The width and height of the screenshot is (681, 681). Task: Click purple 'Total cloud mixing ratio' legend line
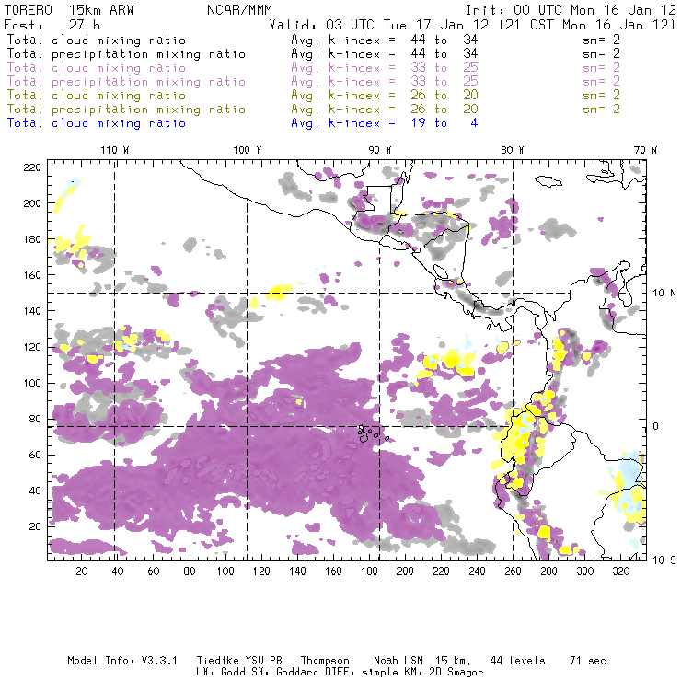(97, 68)
